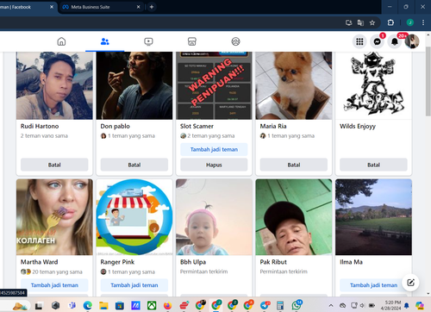This screenshot has width=431, height=312.
Task: Open Don pablo's profile photo
Action: (x=134, y=85)
